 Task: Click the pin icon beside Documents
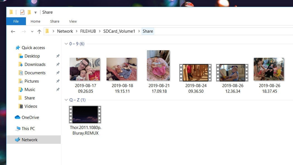(x=58, y=73)
